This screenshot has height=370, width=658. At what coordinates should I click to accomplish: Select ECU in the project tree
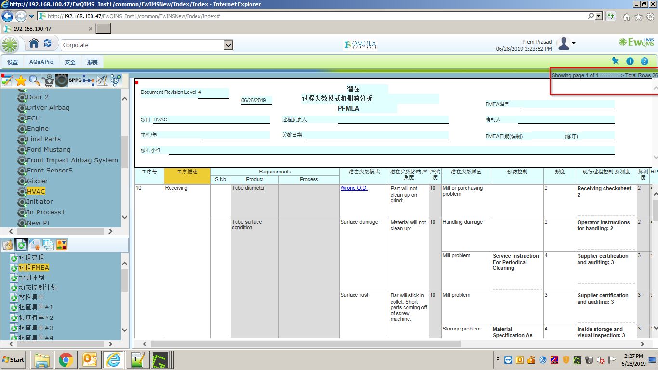point(33,118)
